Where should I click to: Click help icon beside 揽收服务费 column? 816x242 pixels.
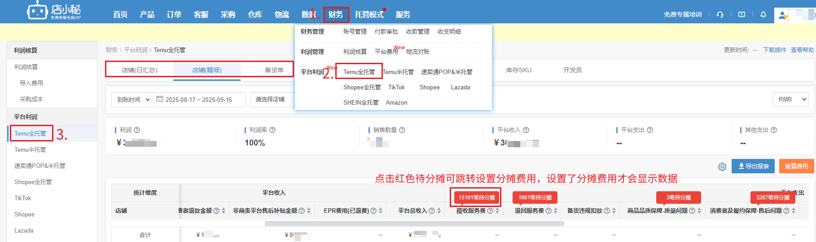(x=490, y=211)
